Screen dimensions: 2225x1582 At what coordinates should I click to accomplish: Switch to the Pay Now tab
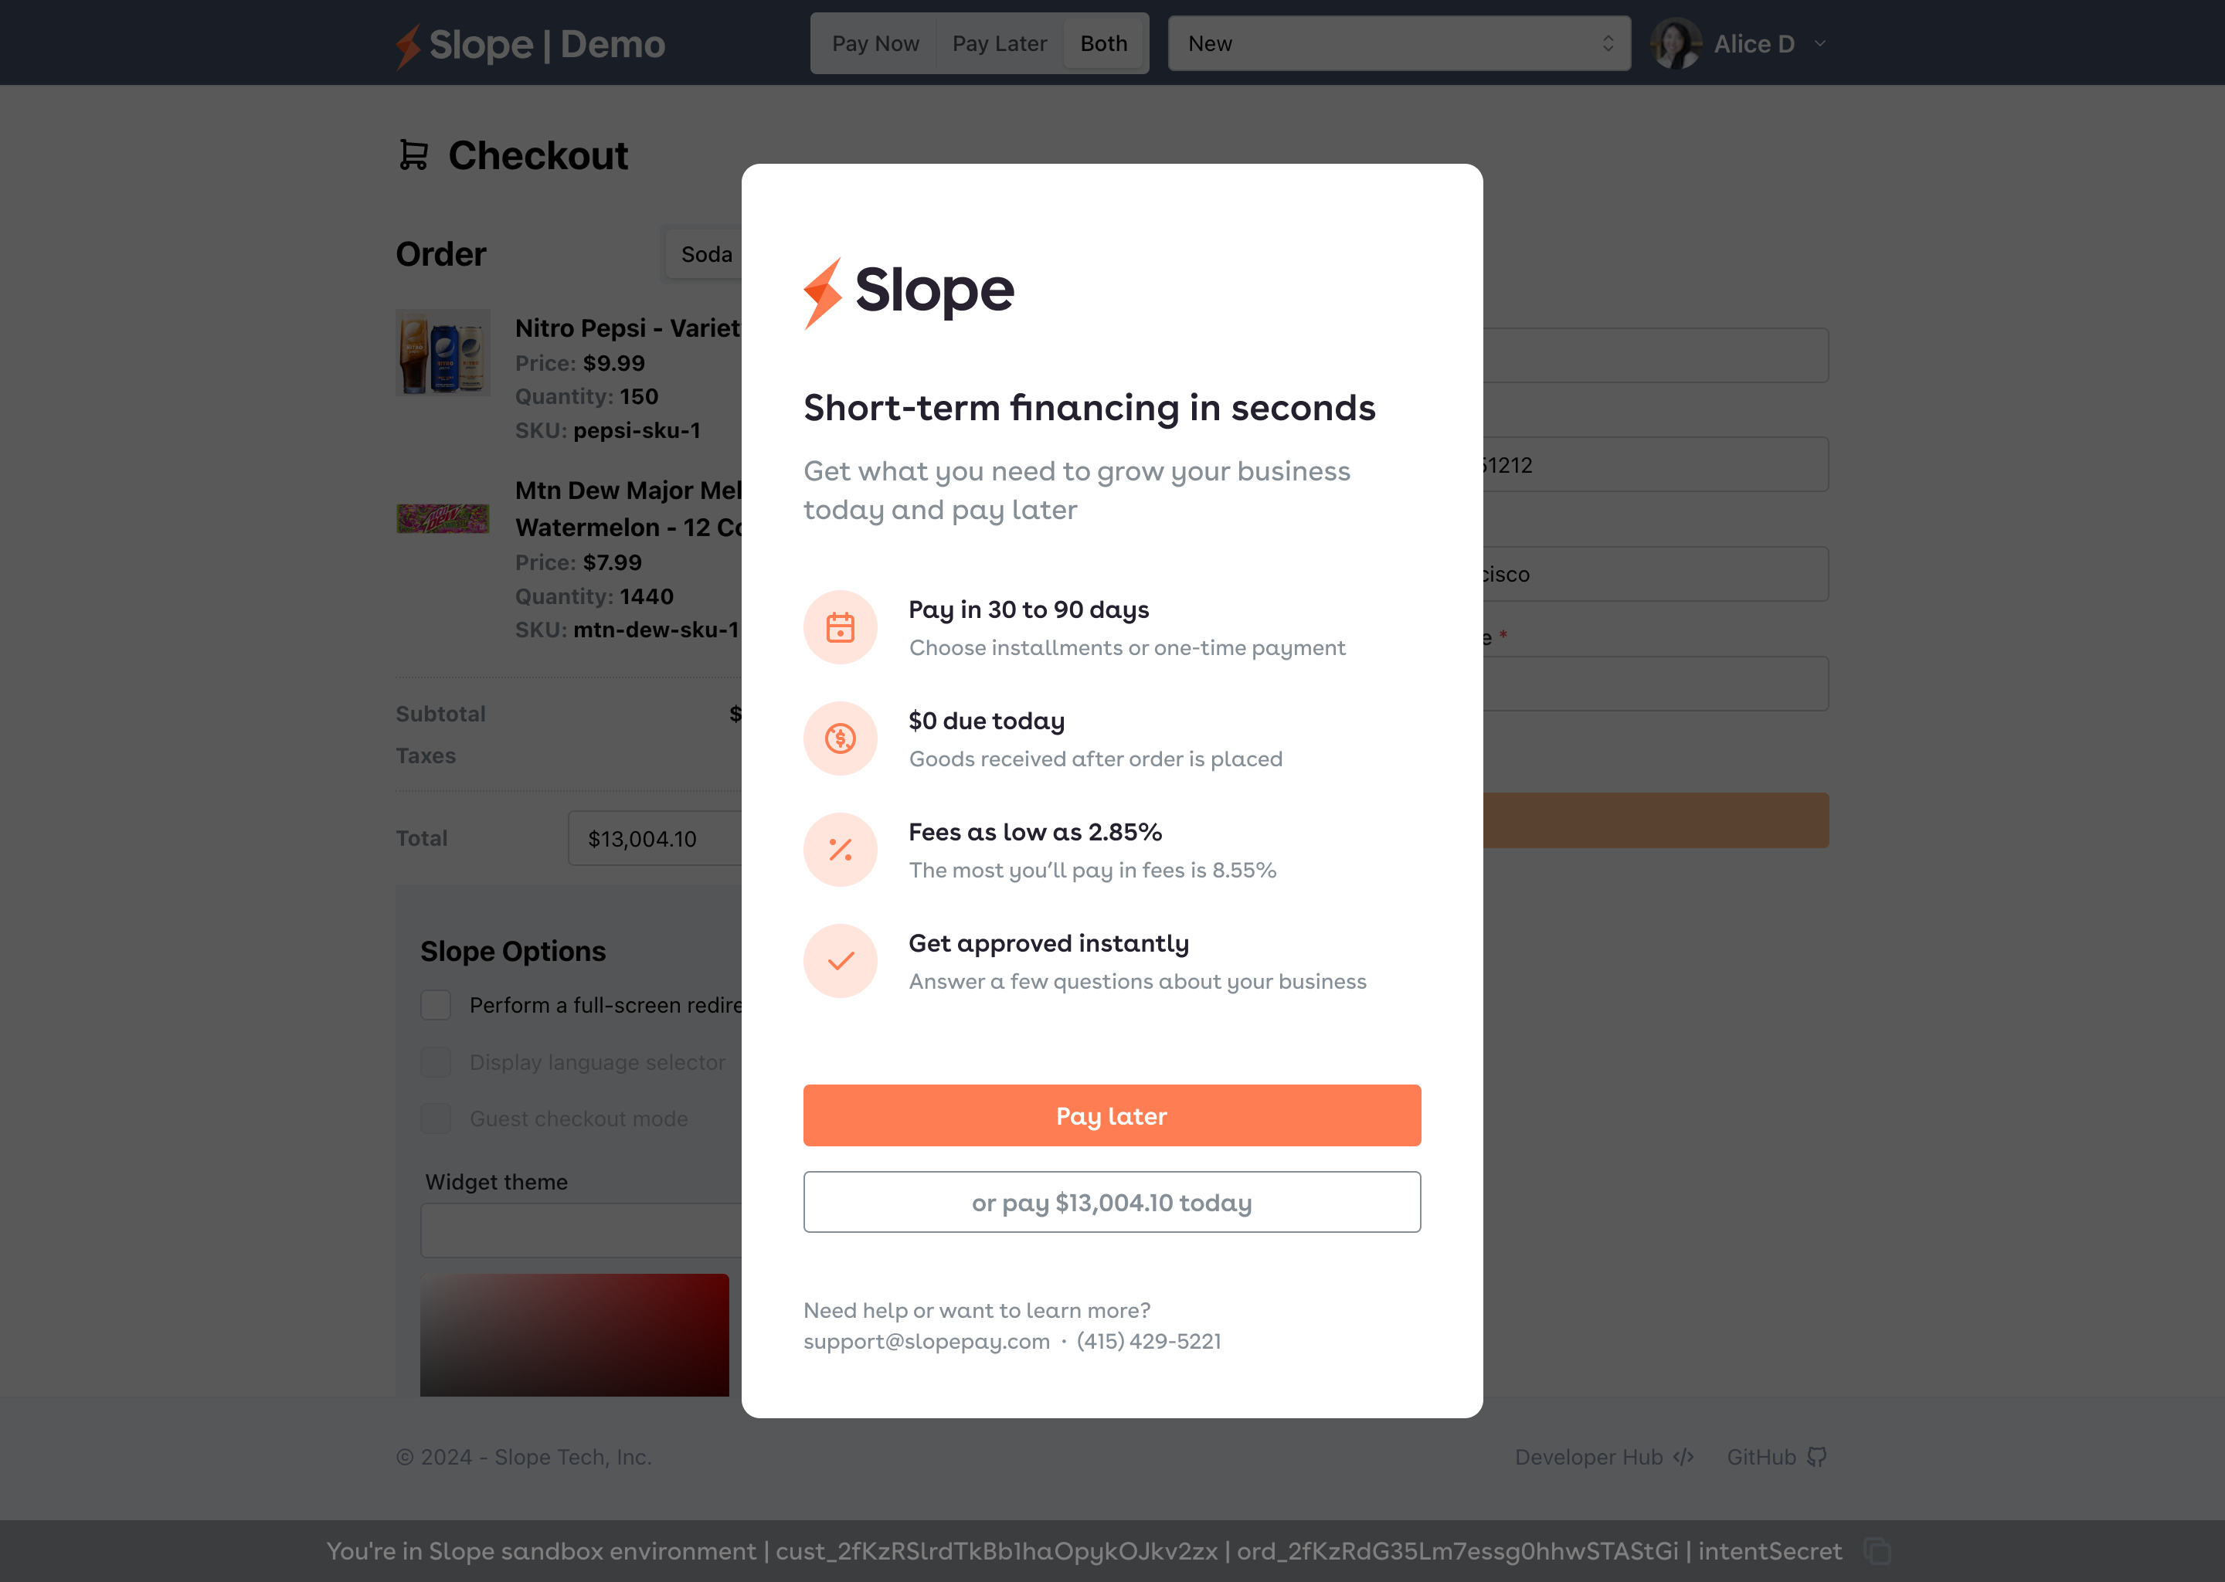click(875, 44)
